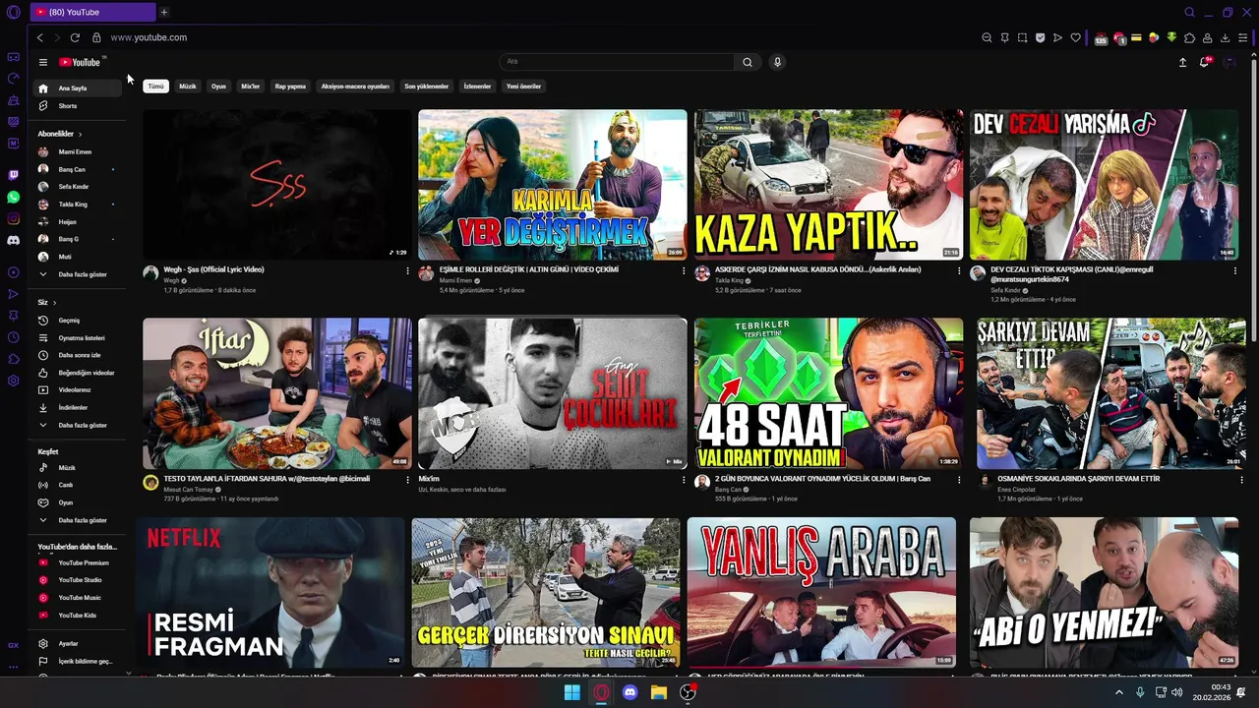Open the Siz section chevron

[54, 303]
